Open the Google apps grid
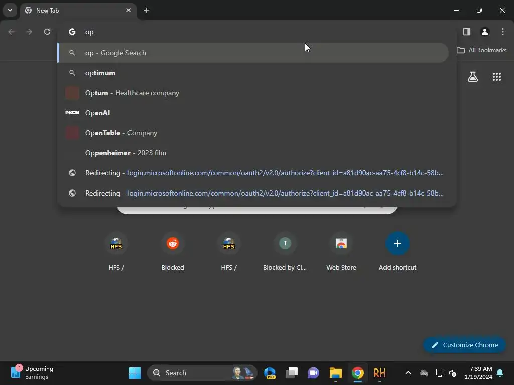Screen dimensions: 514x385 click(x=497, y=77)
